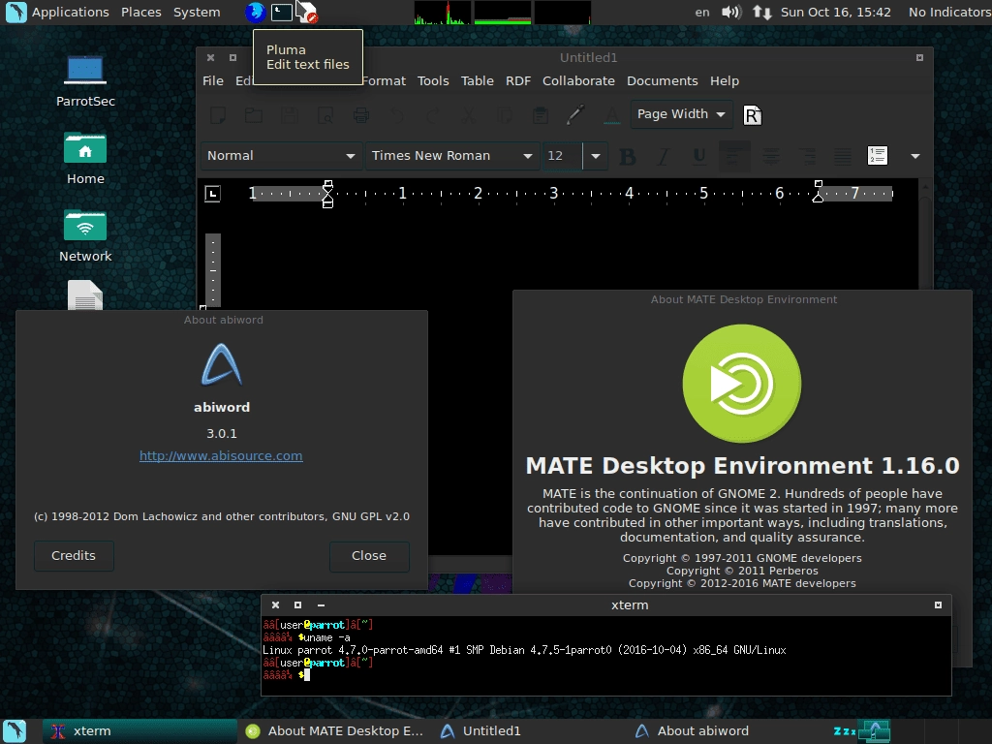
Task: Open print preview from the AbiWord toolbar
Action: pos(325,115)
